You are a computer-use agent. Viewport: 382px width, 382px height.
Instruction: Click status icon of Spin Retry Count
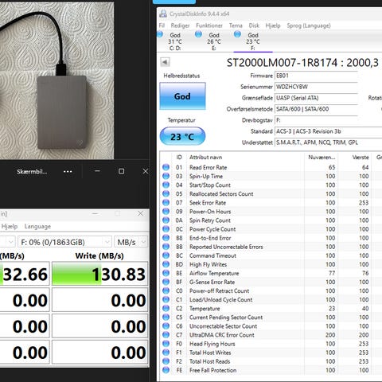[166, 220]
